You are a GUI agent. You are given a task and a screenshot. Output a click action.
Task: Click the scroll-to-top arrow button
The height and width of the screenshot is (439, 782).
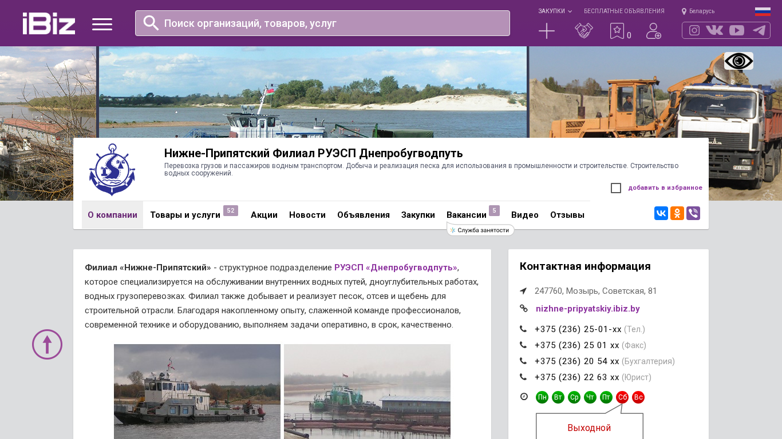(47, 344)
